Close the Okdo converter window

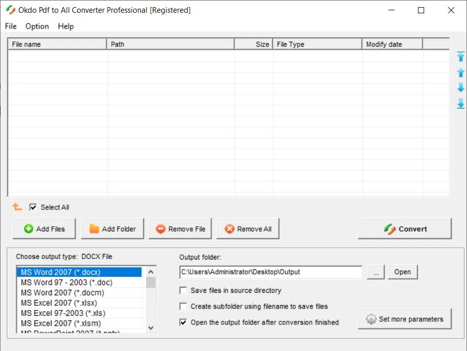[x=451, y=10]
